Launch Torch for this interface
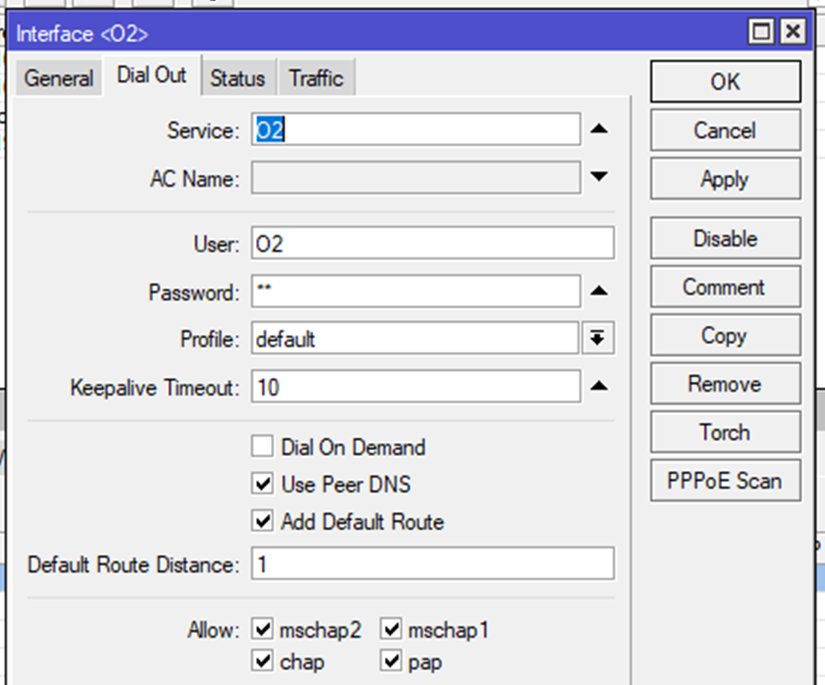 724,432
